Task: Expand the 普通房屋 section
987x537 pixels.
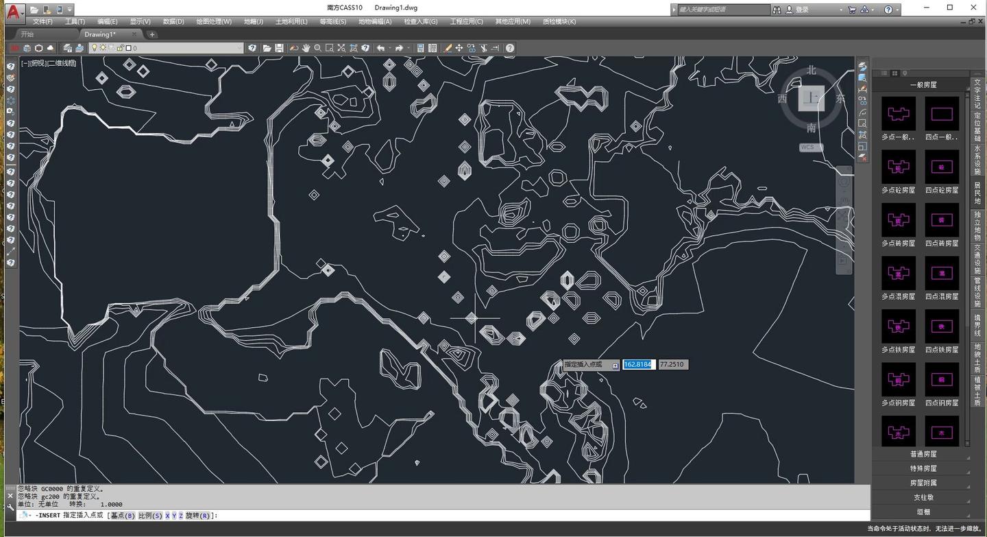Action: point(923,454)
